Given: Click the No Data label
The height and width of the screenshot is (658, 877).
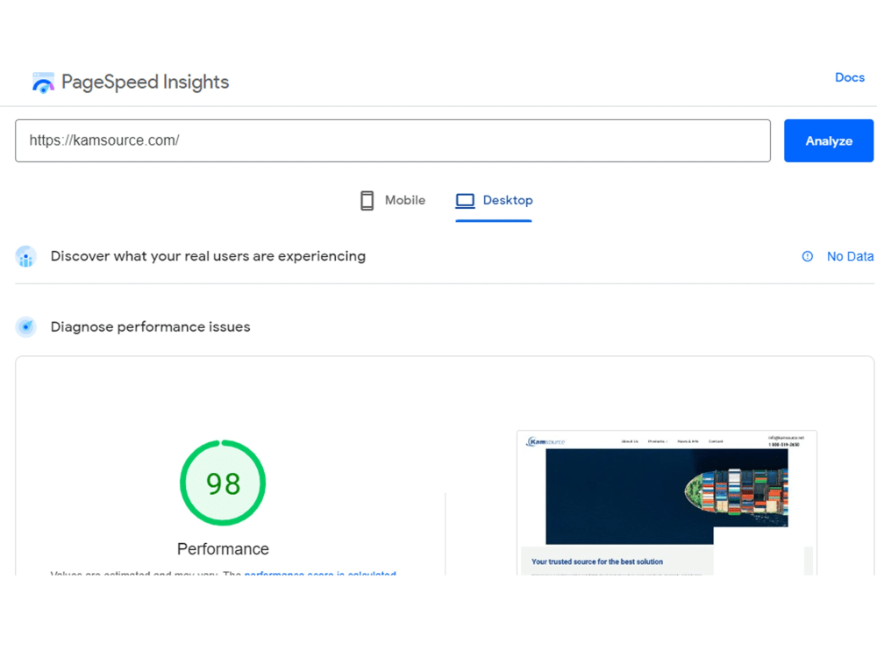Looking at the screenshot, I should coord(850,256).
